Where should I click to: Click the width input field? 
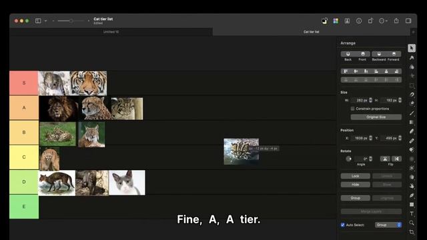tap(360, 101)
